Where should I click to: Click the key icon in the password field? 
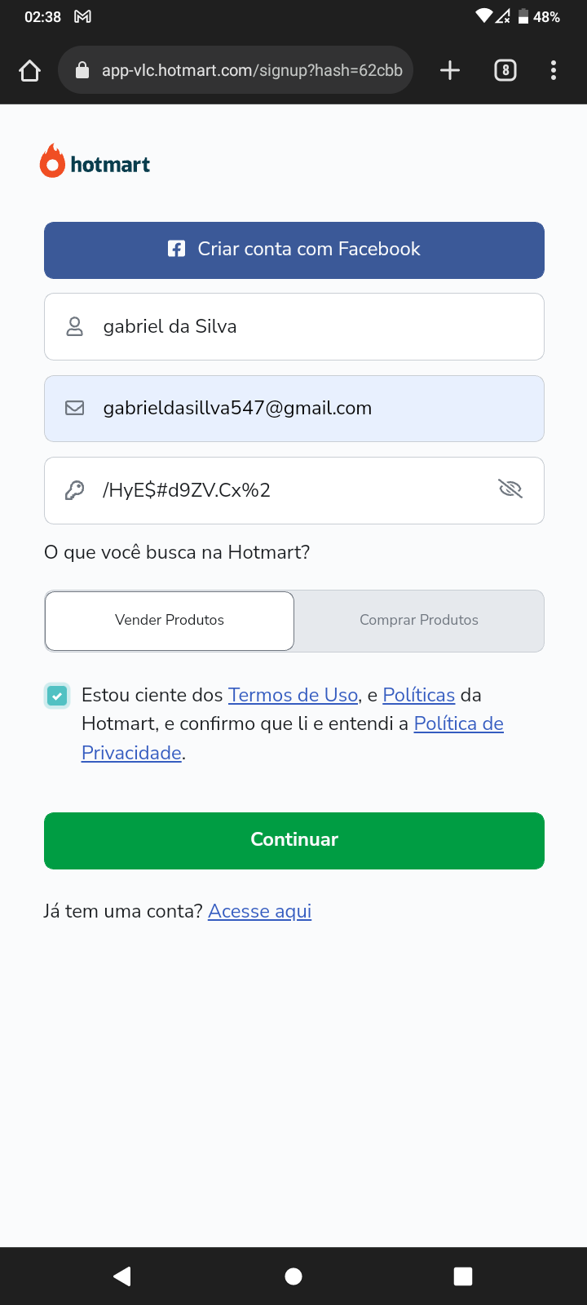coord(74,489)
